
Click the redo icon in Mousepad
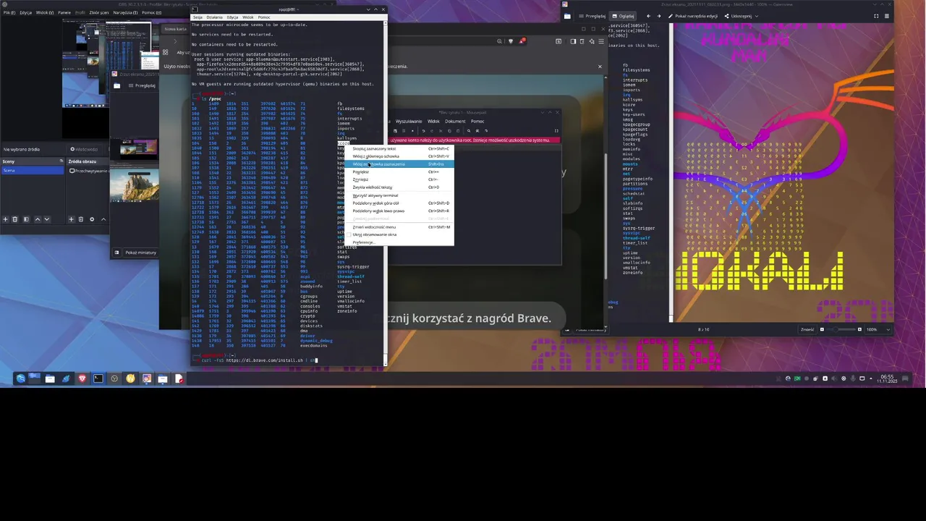pos(432,131)
